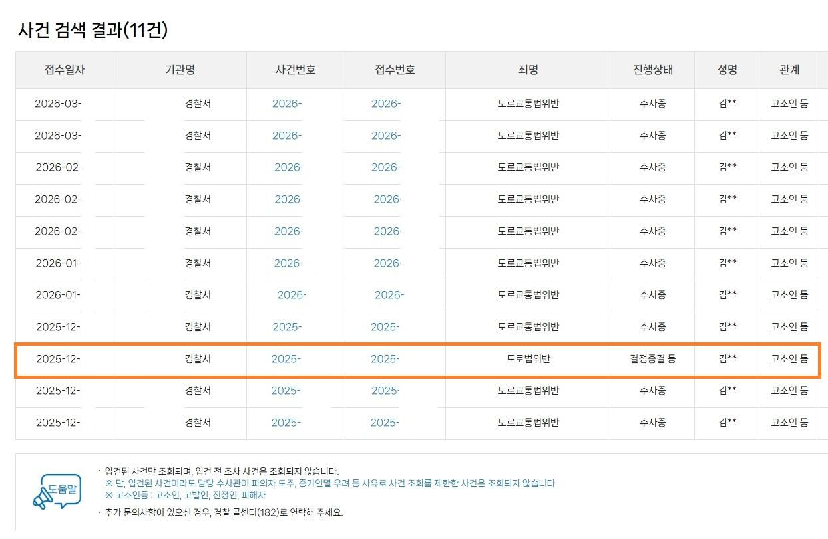Select the 도로법위반 charge cell
The height and width of the screenshot is (539, 828).
(528, 359)
